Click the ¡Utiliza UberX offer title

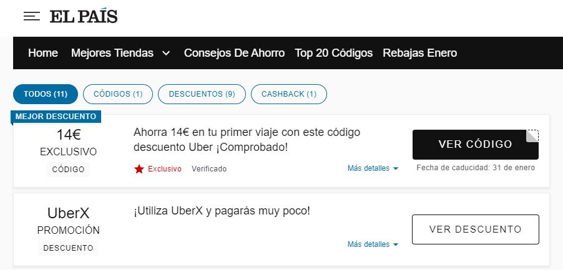[222, 211]
